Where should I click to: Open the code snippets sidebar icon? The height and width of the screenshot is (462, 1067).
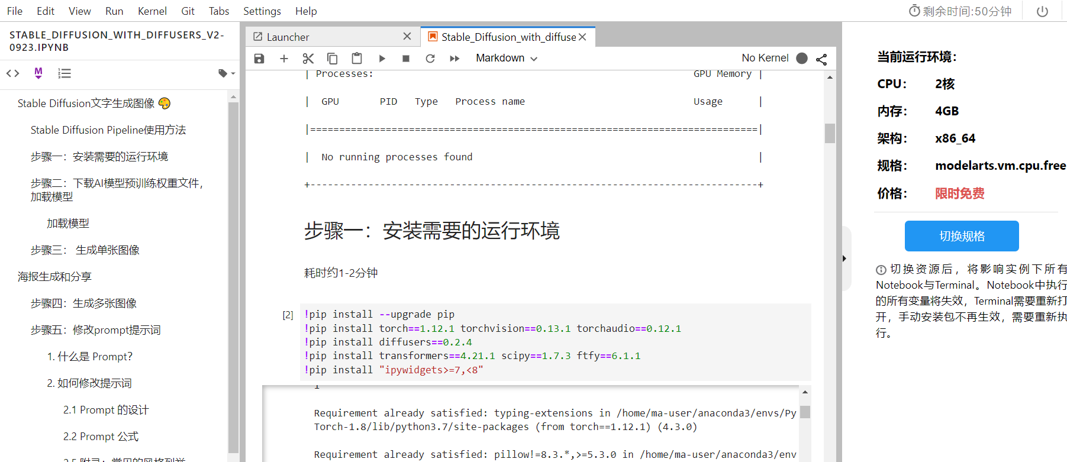13,73
